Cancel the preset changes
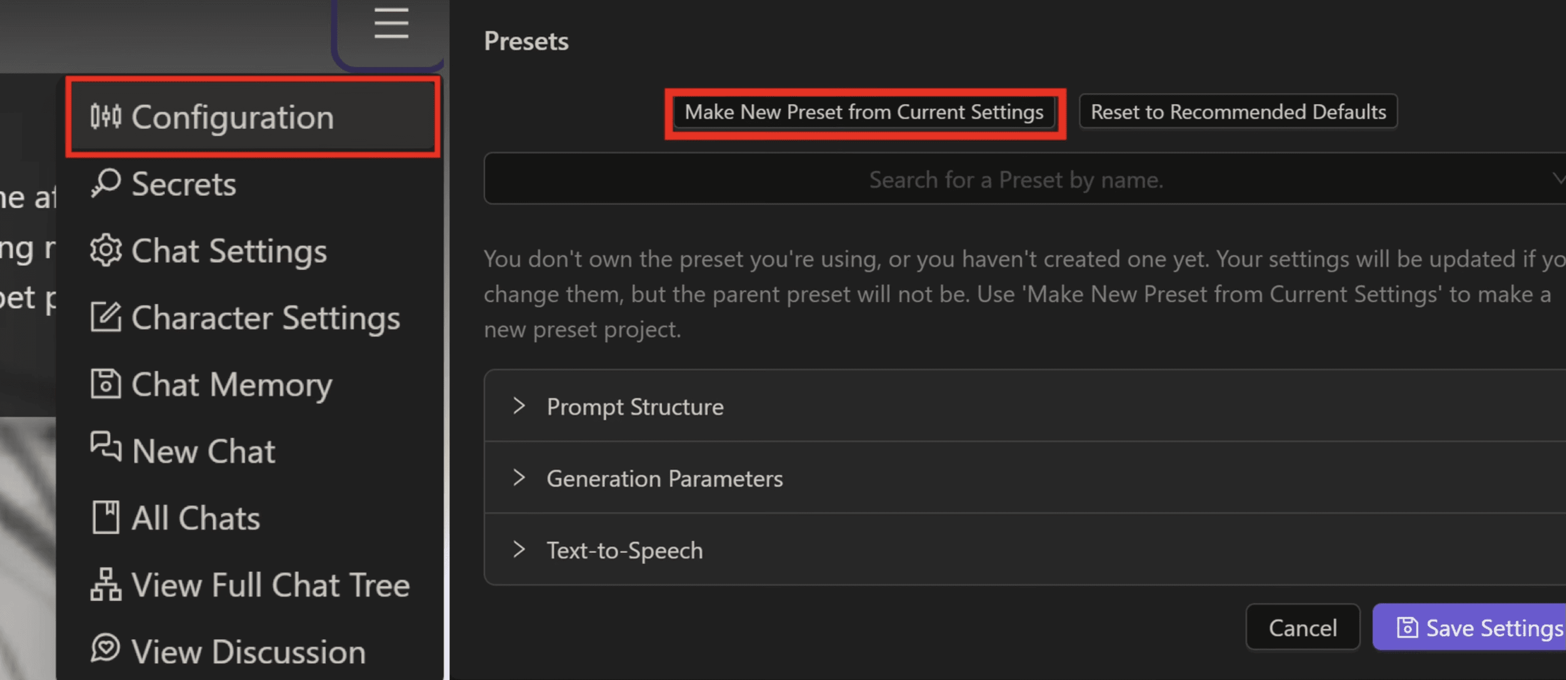The height and width of the screenshot is (680, 1566). (x=1302, y=627)
